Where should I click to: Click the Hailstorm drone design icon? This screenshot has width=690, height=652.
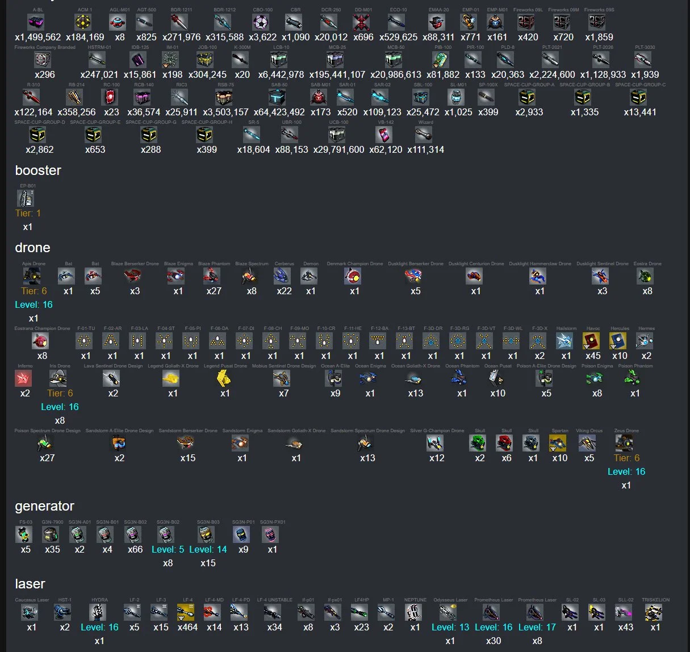(x=564, y=340)
